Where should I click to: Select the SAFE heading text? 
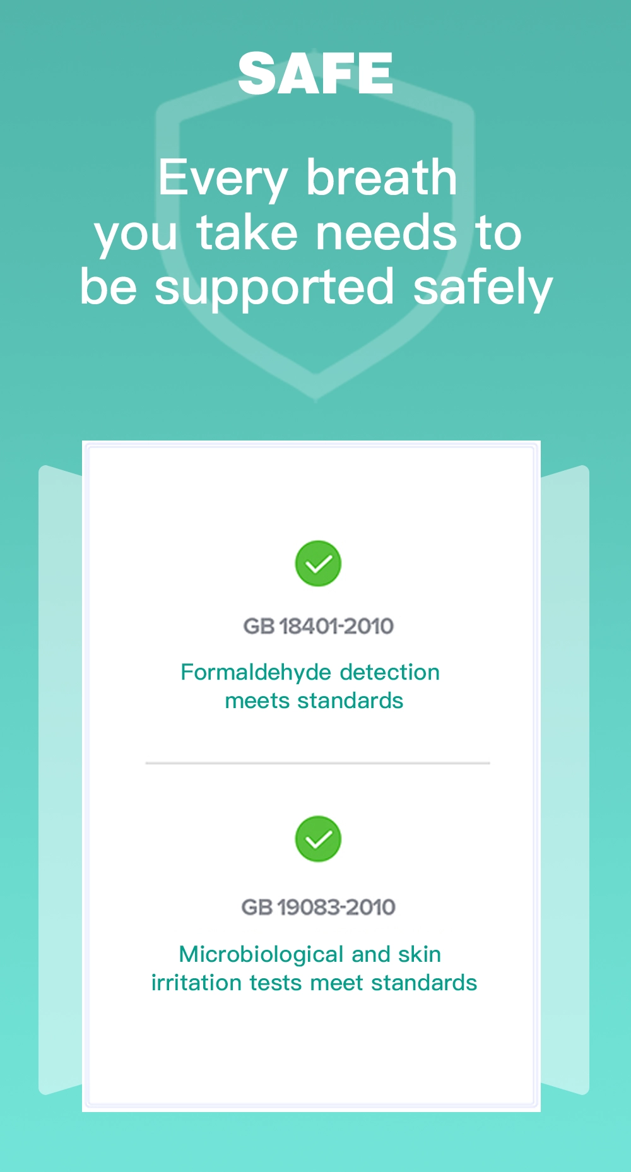tap(315, 74)
